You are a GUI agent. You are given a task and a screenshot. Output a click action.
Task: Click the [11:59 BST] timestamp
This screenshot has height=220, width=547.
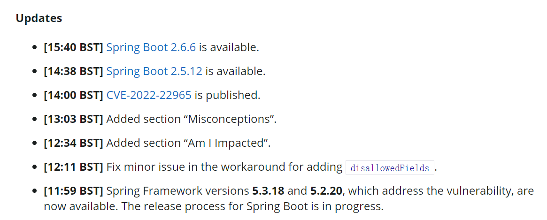click(x=73, y=191)
